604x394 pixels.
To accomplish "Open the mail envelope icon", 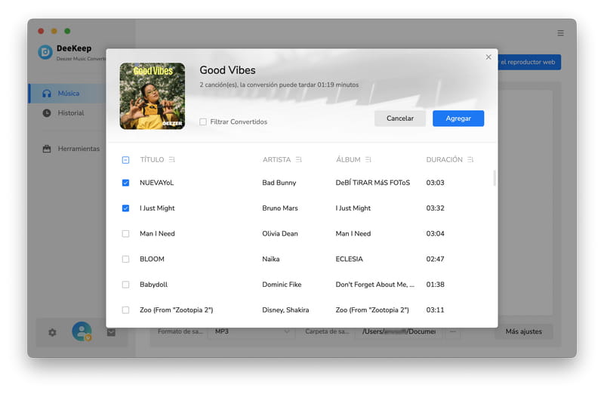I will [111, 332].
